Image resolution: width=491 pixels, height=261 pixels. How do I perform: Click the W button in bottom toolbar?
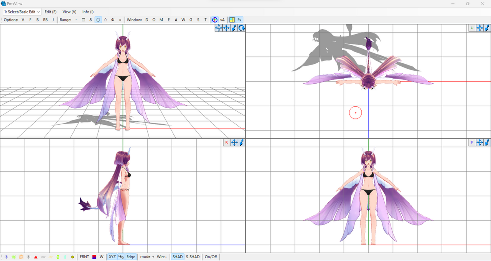(x=102, y=257)
